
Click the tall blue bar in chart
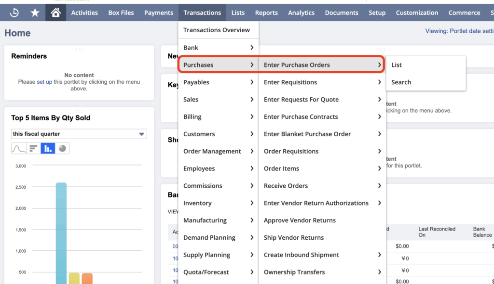(61, 233)
